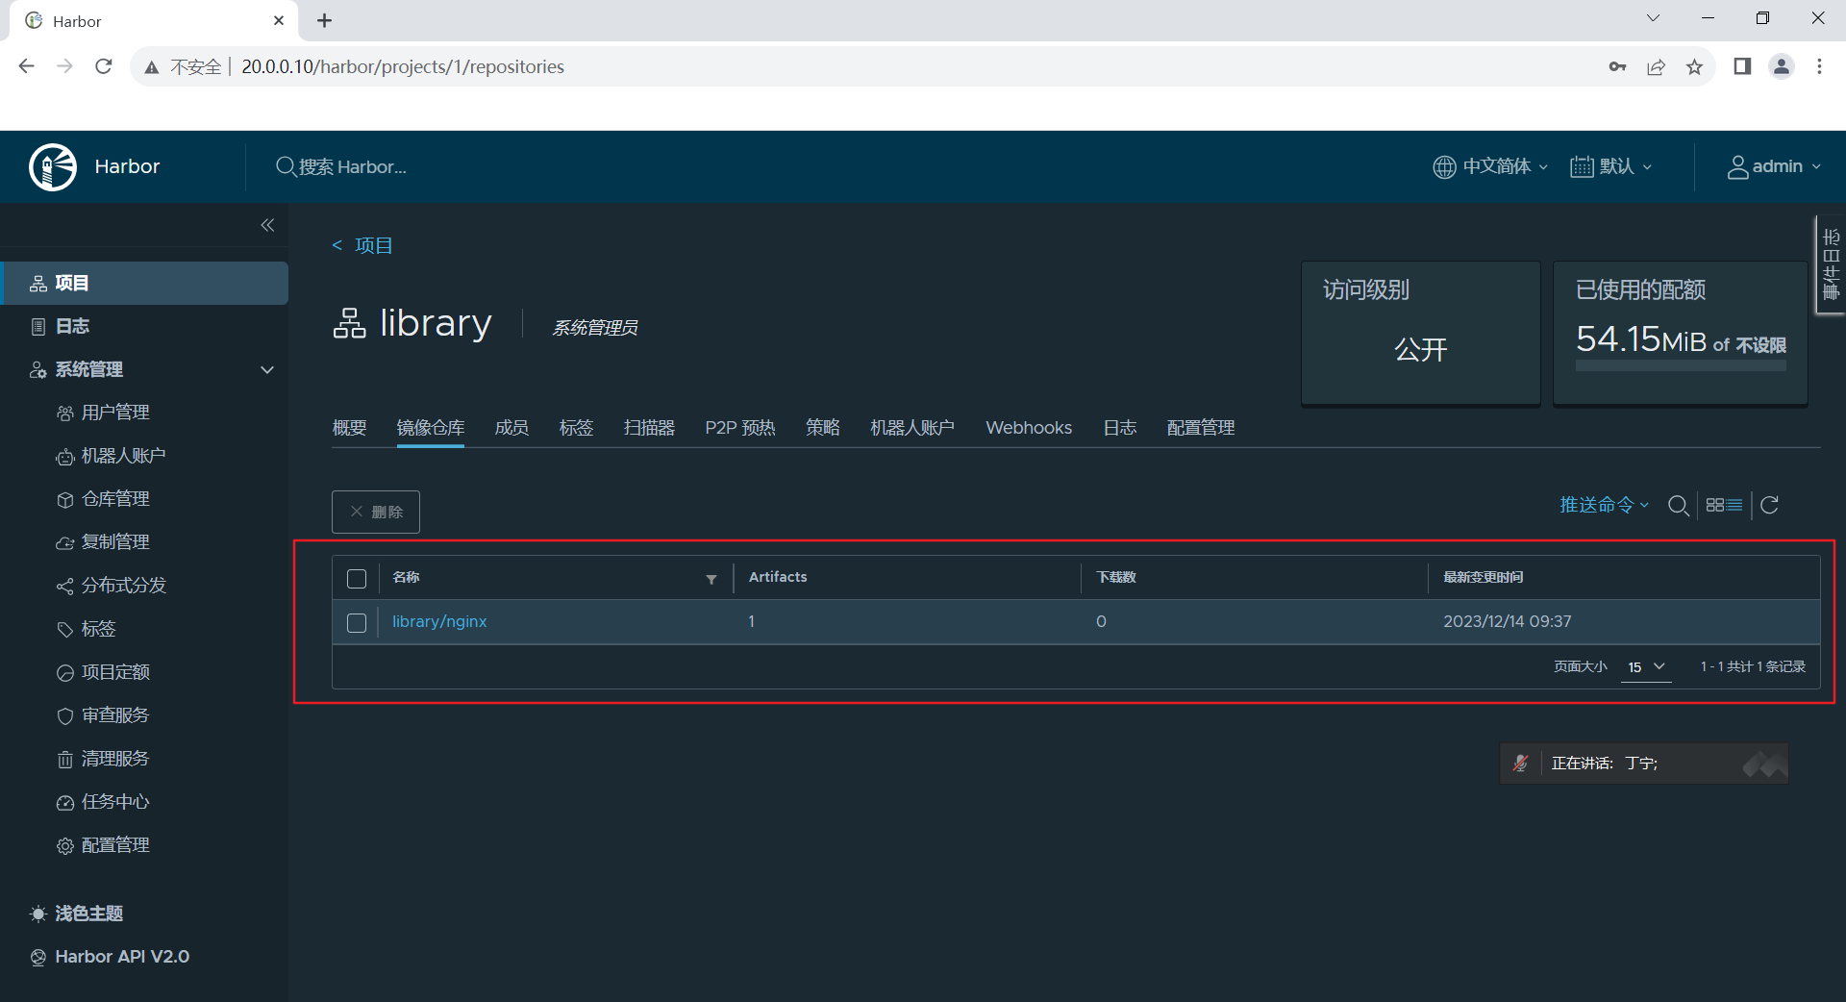Click the browser address bar URL
Viewport: 1846px width, 1002px height.
[403, 67]
